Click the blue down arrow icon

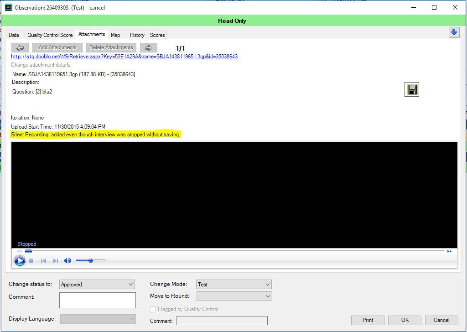[x=454, y=32]
